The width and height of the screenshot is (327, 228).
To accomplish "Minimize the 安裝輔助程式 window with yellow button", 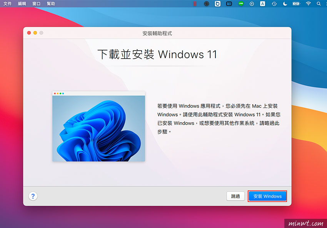I will (x=35, y=33).
